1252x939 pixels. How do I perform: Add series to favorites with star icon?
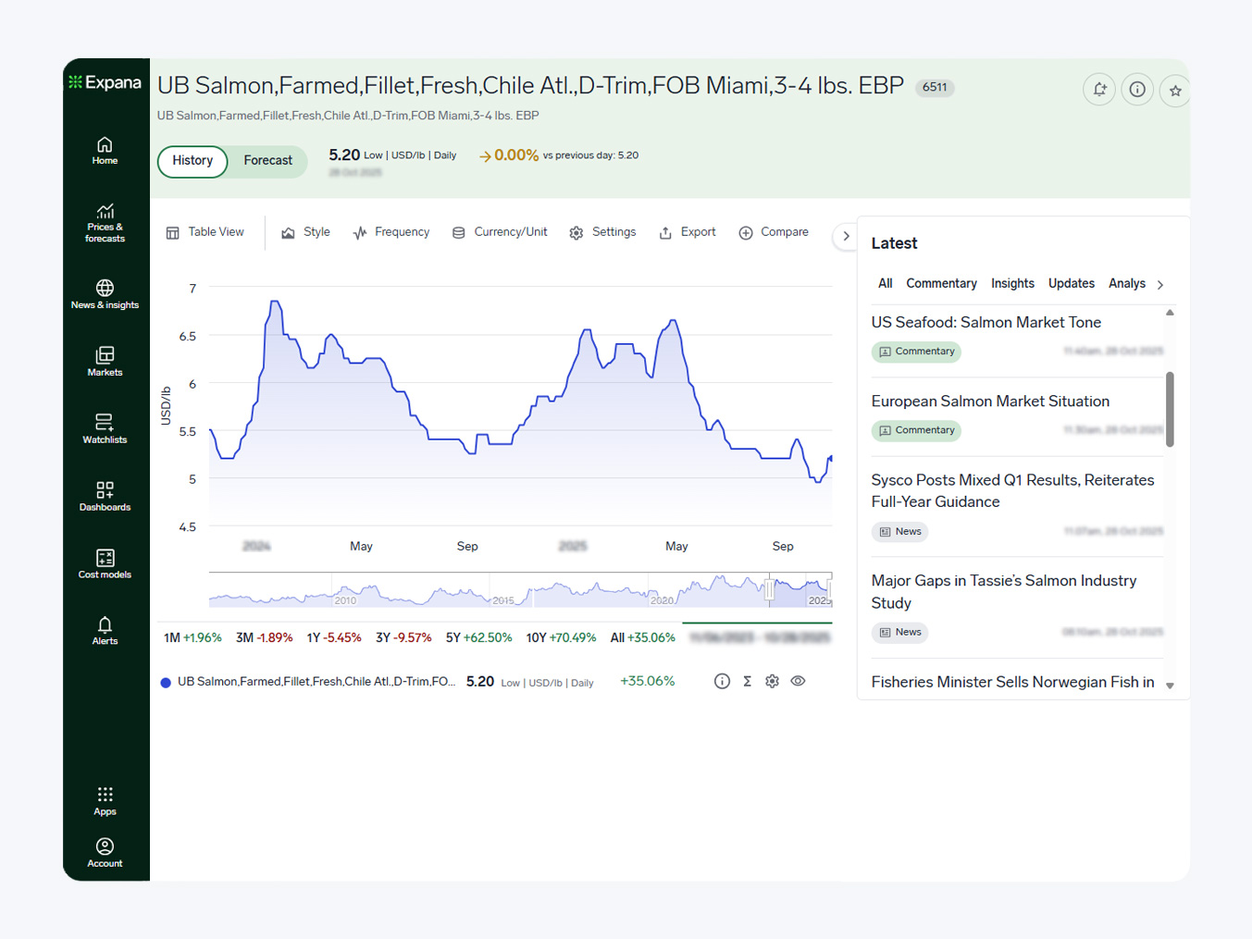(x=1174, y=91)
